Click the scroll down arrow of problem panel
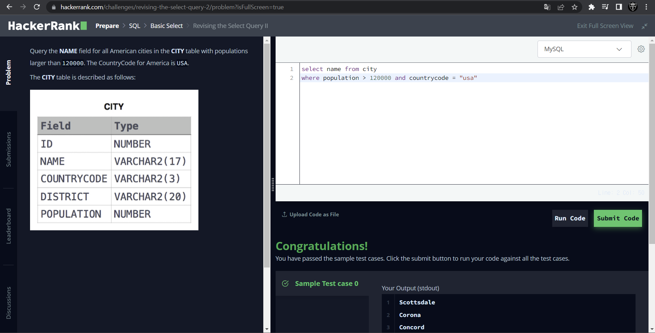 (x=267, y=329)
